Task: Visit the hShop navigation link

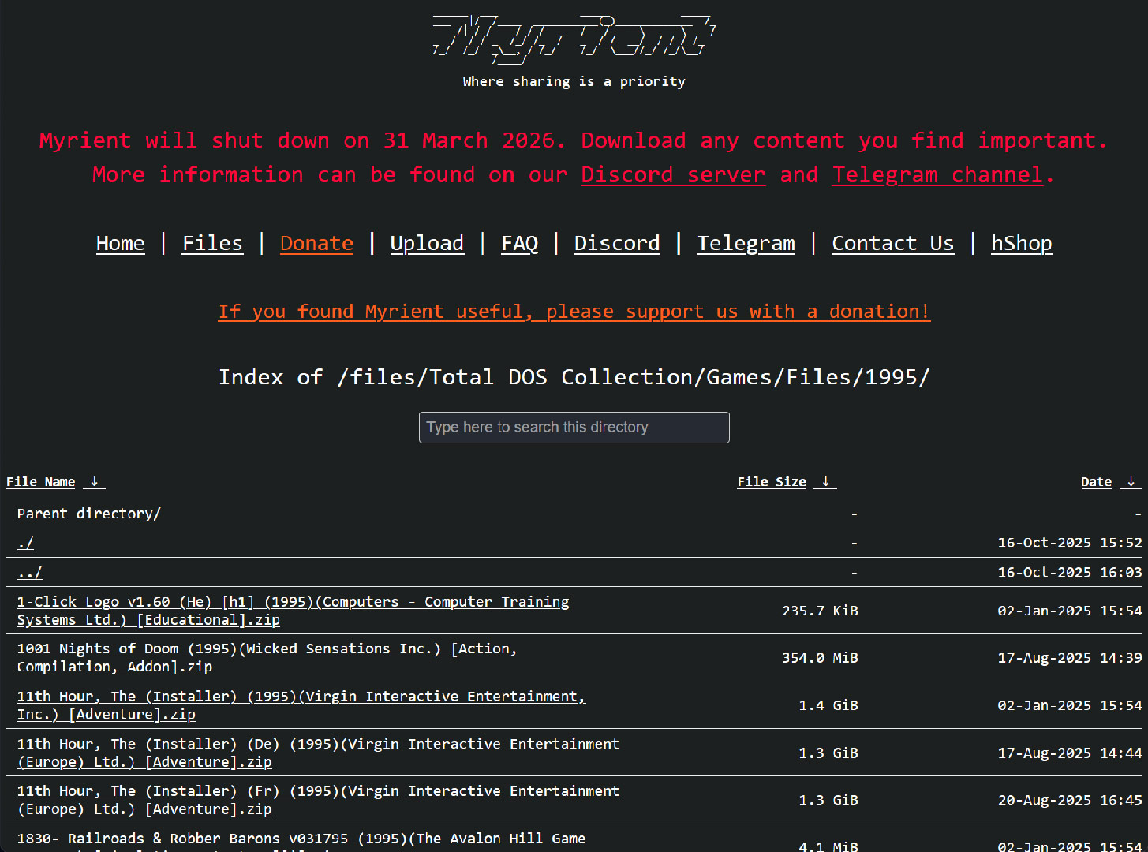Action: [1022, 243]
